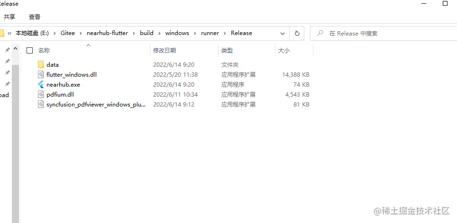Click the pdfium.dll file icon
The height and width of the screenshot is (223, 457).
click(41, 94)
